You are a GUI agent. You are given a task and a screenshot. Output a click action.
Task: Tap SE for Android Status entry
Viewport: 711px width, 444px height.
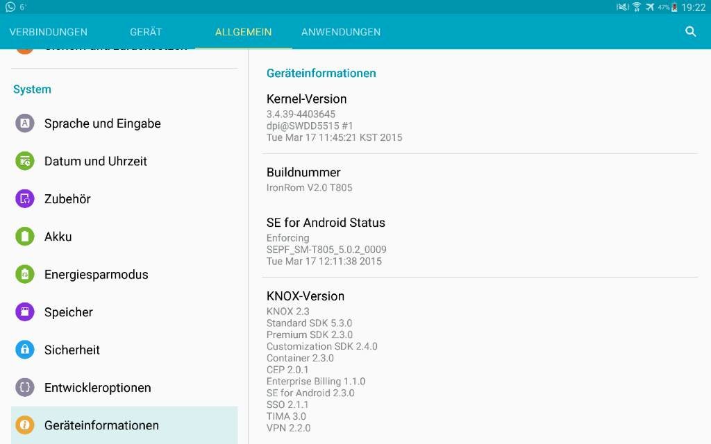pos(480,241)
